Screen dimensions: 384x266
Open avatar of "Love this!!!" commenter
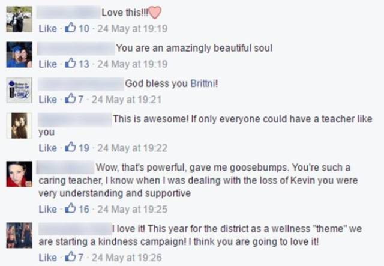tap(19, 19)
